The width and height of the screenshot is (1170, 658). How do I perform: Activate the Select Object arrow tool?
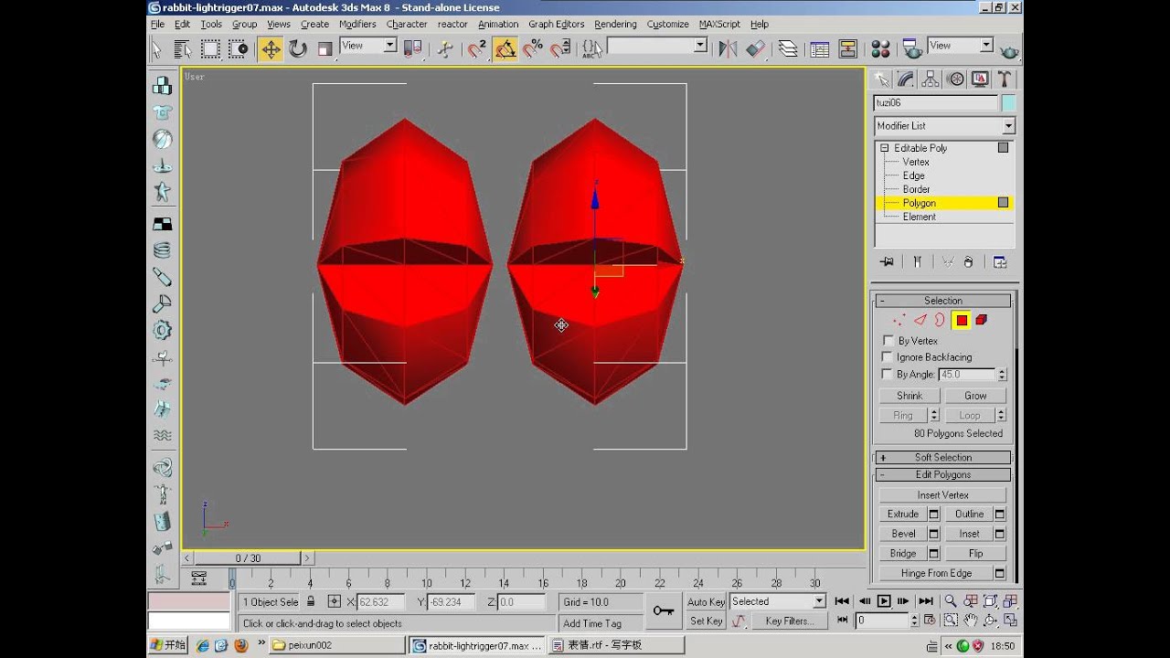[155, 49]
